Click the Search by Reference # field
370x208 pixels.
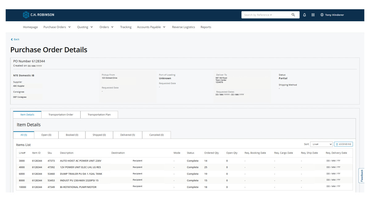pos(265,14)
